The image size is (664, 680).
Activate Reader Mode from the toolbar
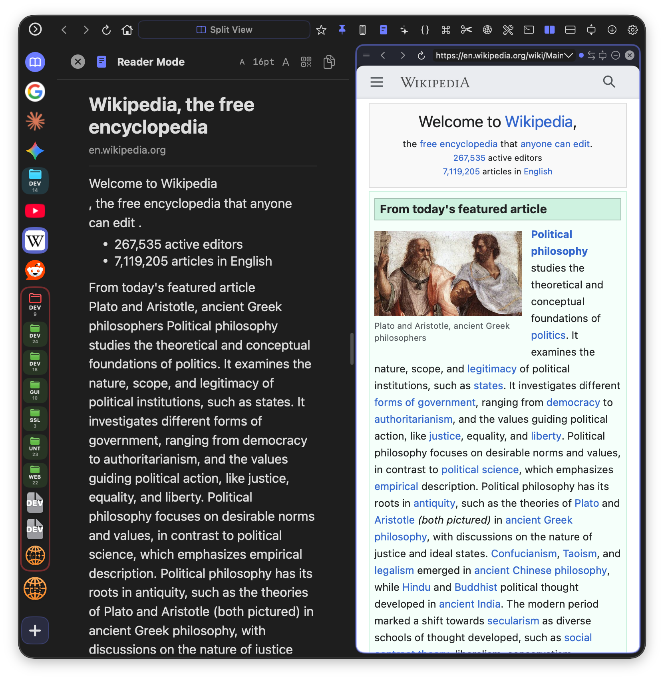[x=384, y=30]
